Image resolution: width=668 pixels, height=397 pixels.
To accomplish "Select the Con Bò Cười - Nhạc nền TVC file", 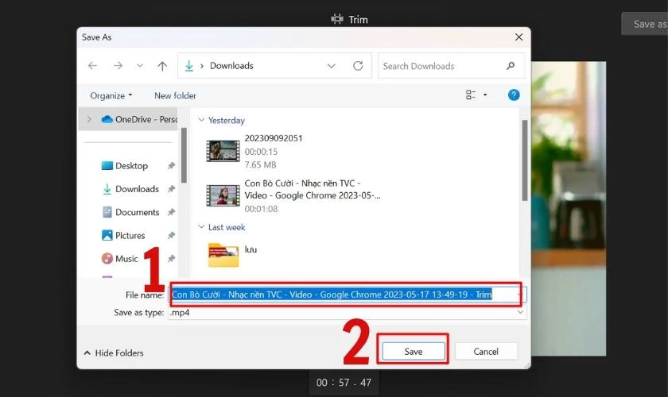I will click(313, 189).
